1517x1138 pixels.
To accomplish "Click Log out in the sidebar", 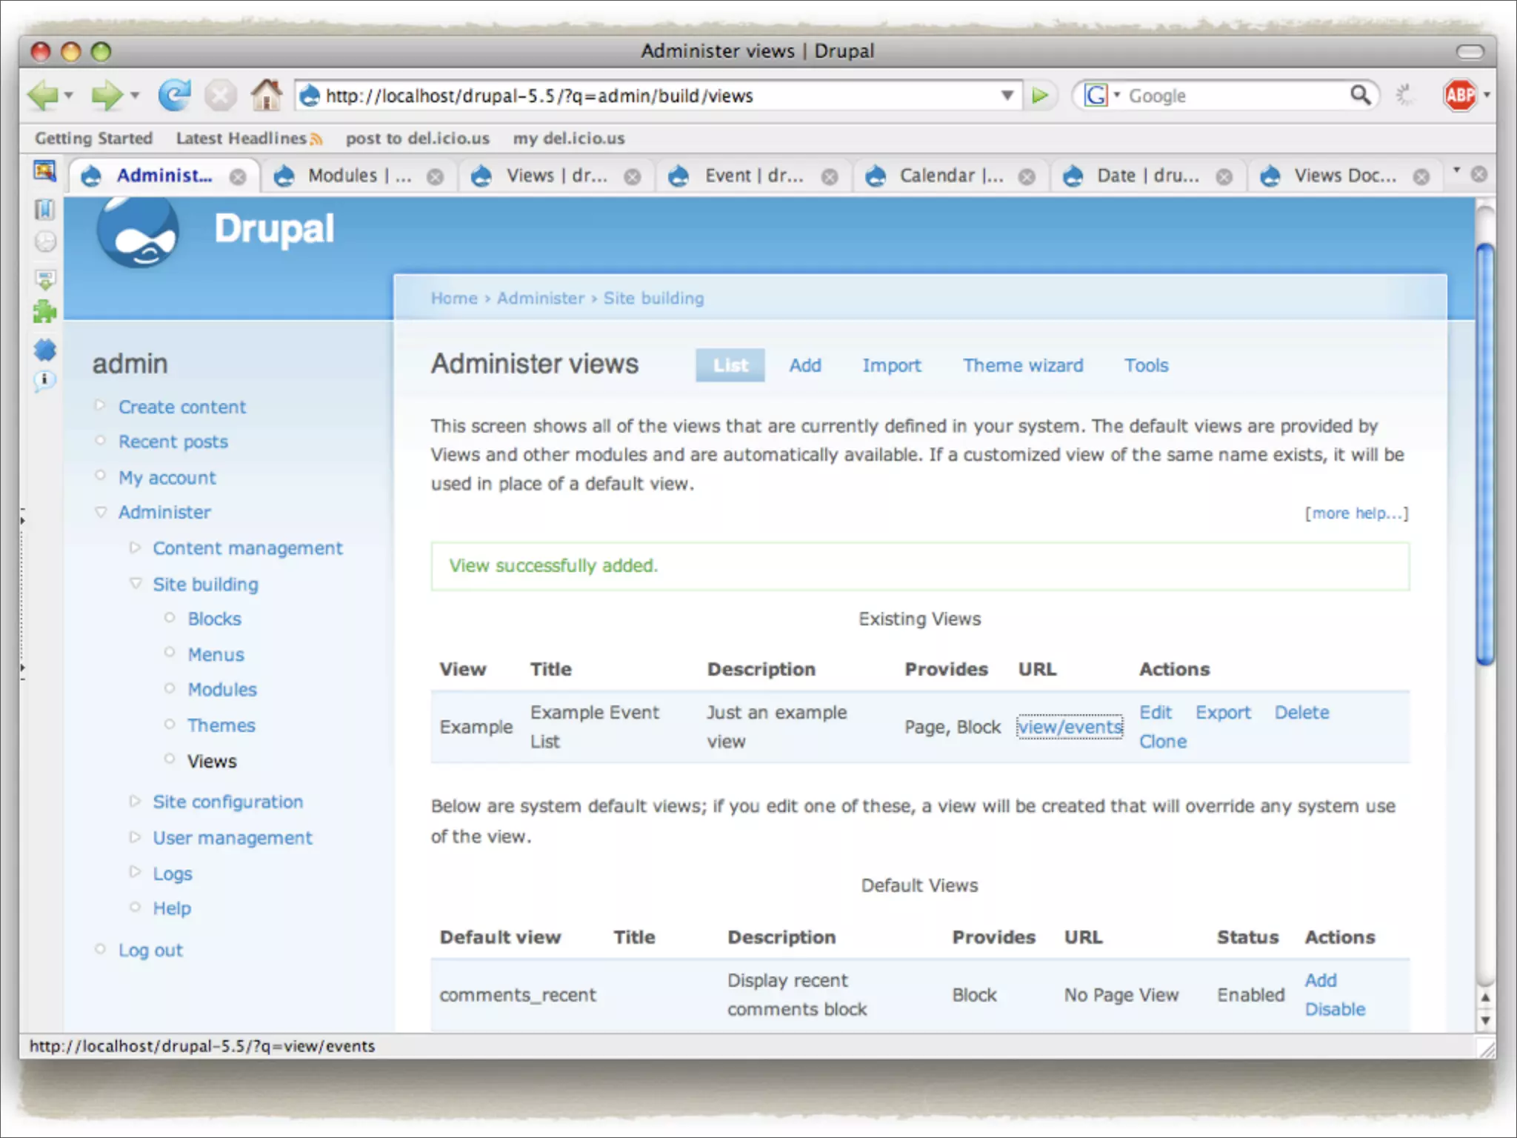I will click(150, 951).
